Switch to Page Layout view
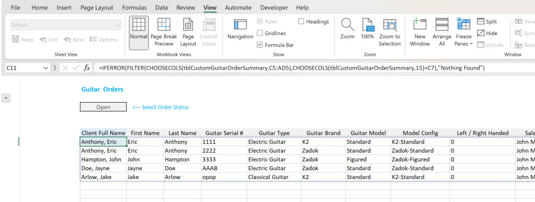The width and height of the screenshot is (535, 202). click(188, 32)
